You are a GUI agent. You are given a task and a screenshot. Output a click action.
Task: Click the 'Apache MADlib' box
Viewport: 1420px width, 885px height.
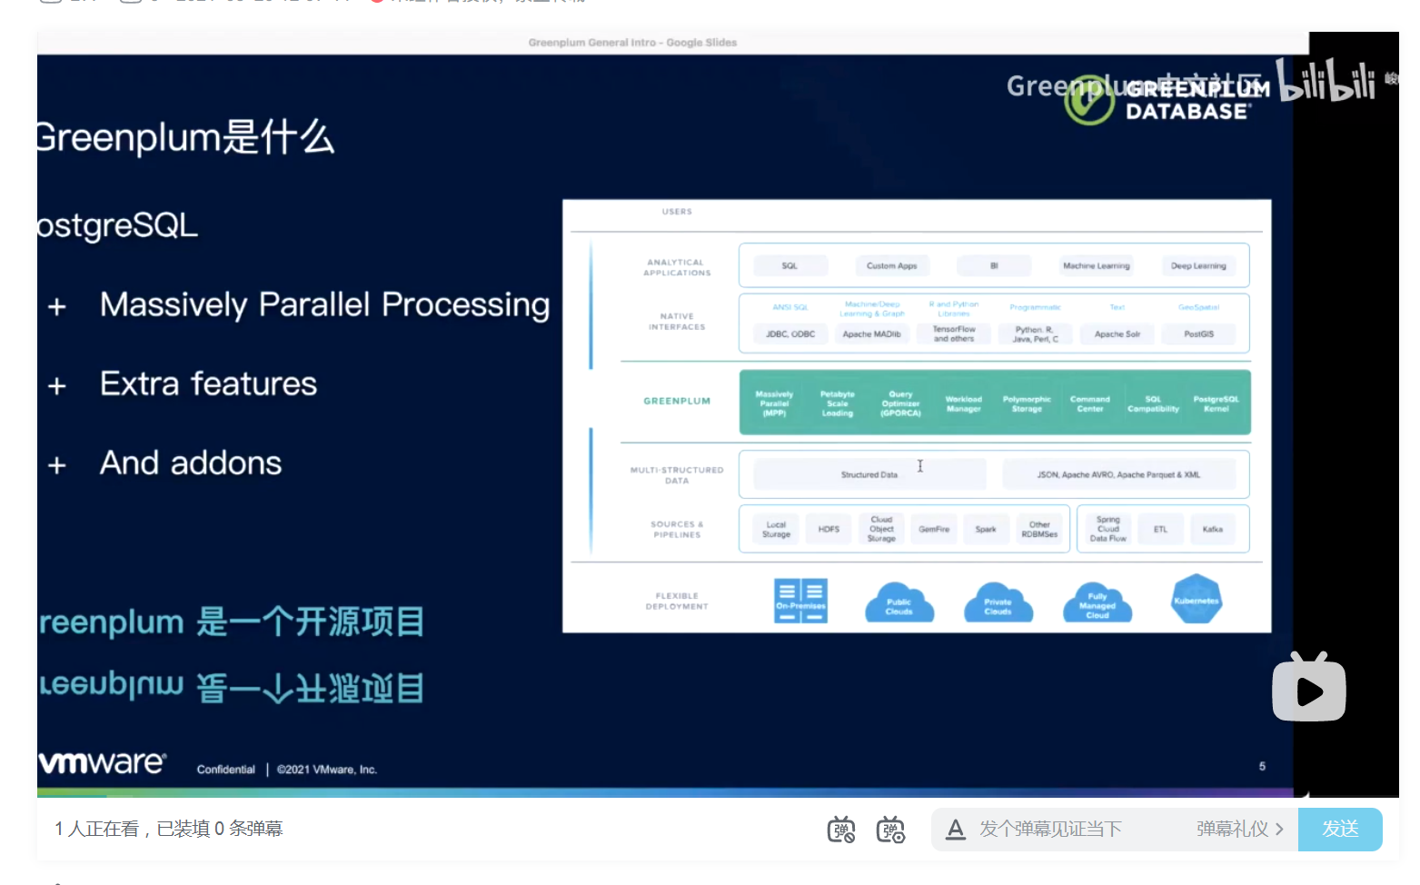871,334
